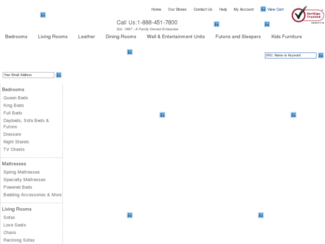Select Living Rooms in top navigation bar

53,37
